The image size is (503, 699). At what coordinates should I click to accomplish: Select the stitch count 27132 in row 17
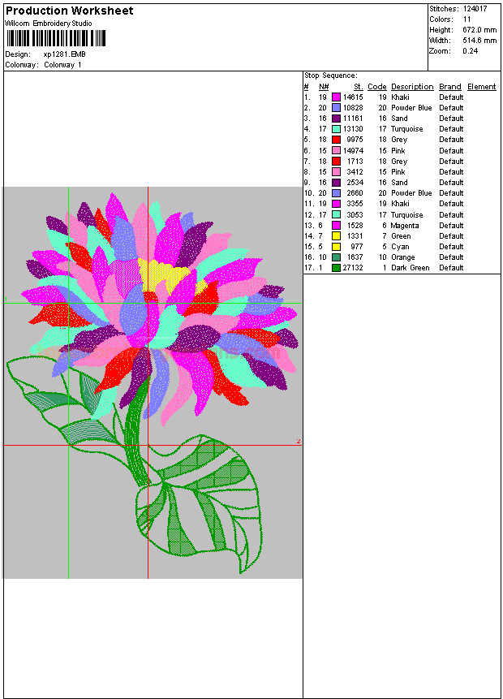353,268
